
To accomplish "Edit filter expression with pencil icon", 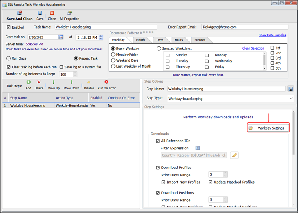I will point(234,155).
